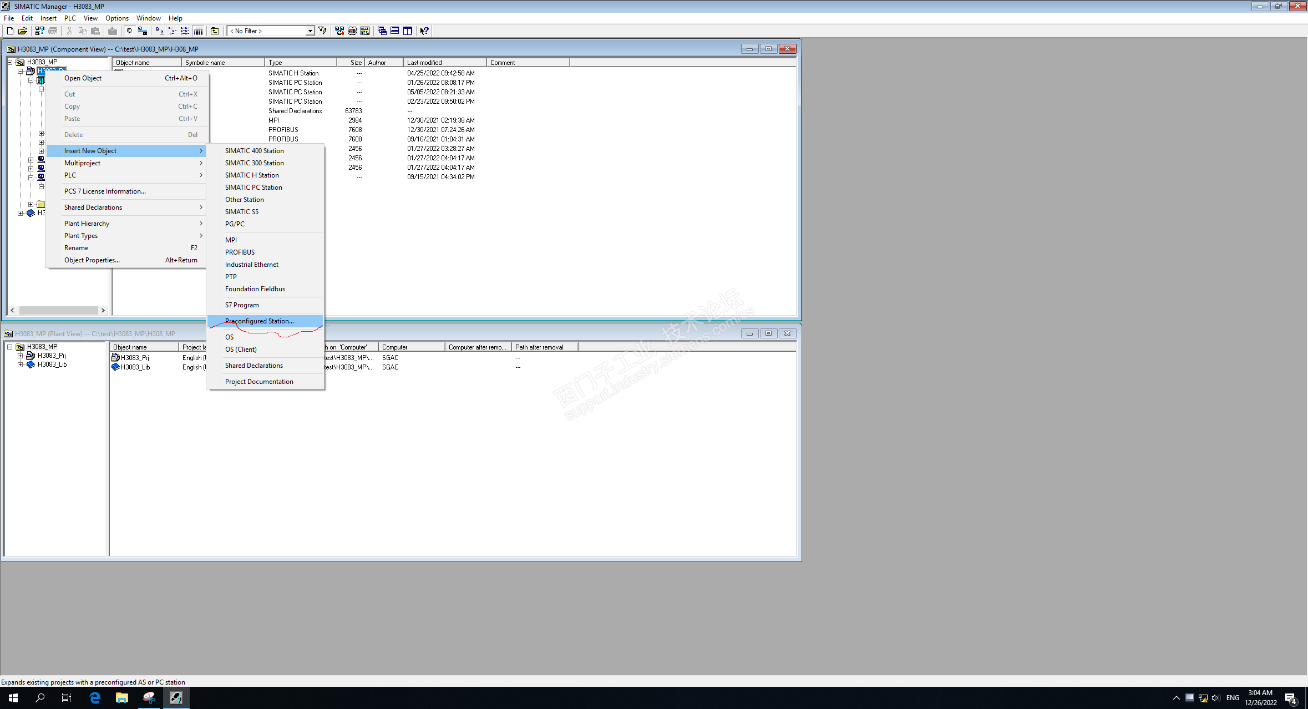Click the filter edit funnel icon
Image resolution: width=1308 pixels, height=709 pixels.
click(322, 31)
